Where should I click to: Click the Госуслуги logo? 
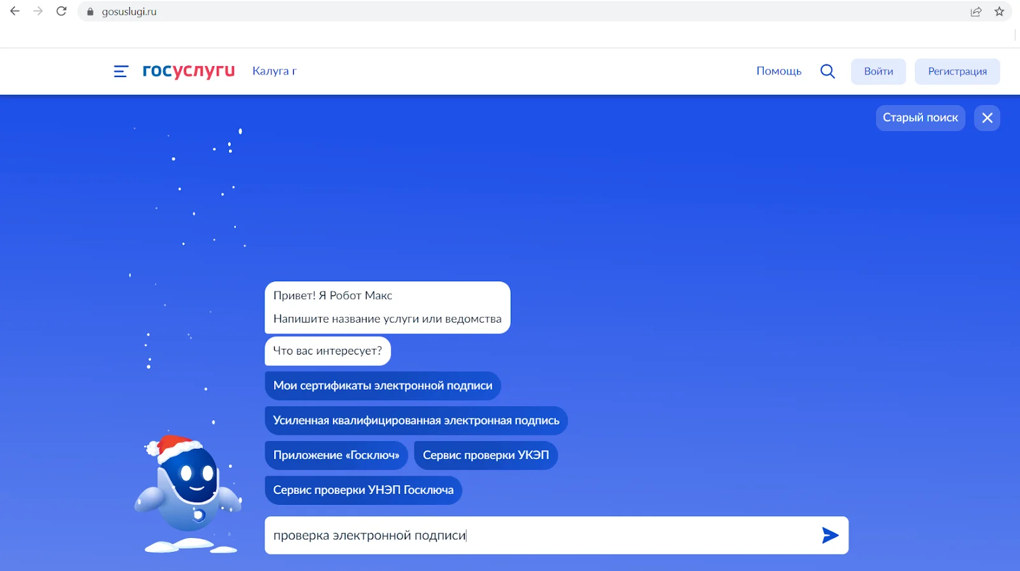coord(189,71)
